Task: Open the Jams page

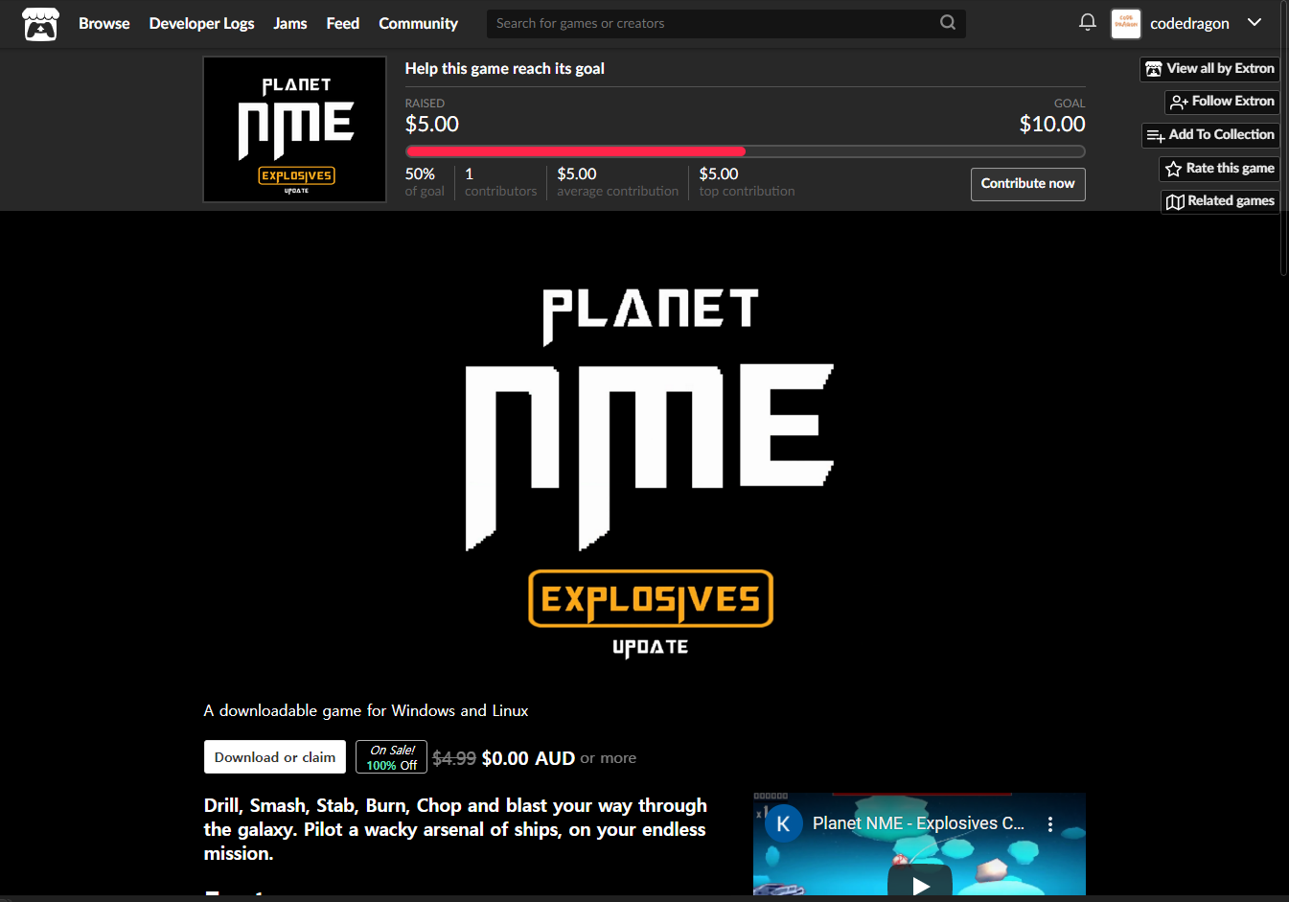Action: [290, 23]
